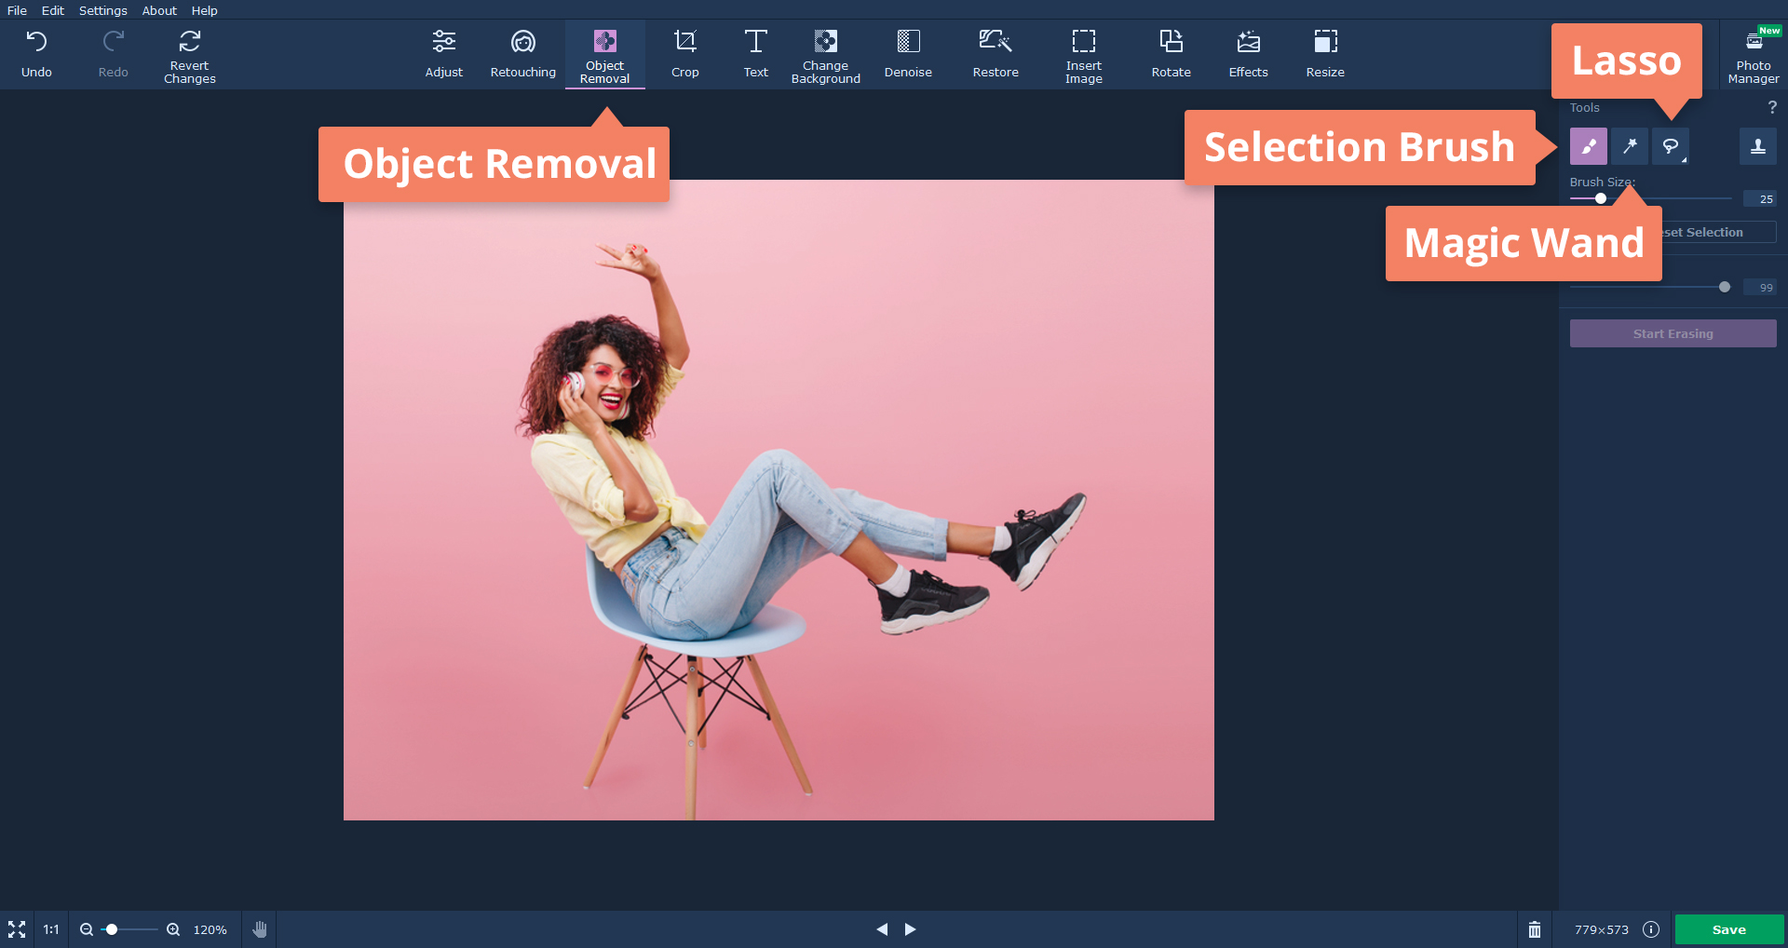Open the File menu

tap(17, 10)
